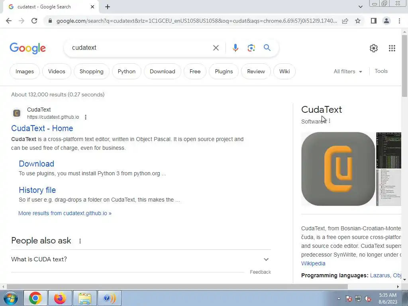
Task: Submit search with the magnifier icon
Action: pos(267,48)
